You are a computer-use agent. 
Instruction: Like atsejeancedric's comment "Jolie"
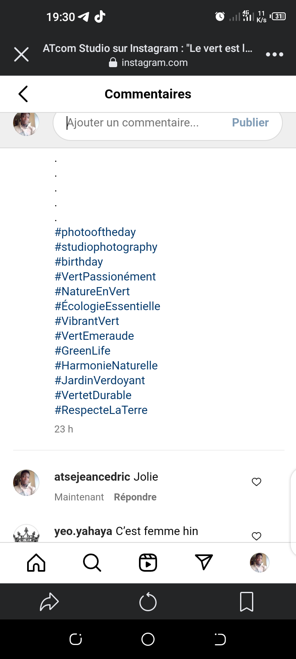[257, 482]
